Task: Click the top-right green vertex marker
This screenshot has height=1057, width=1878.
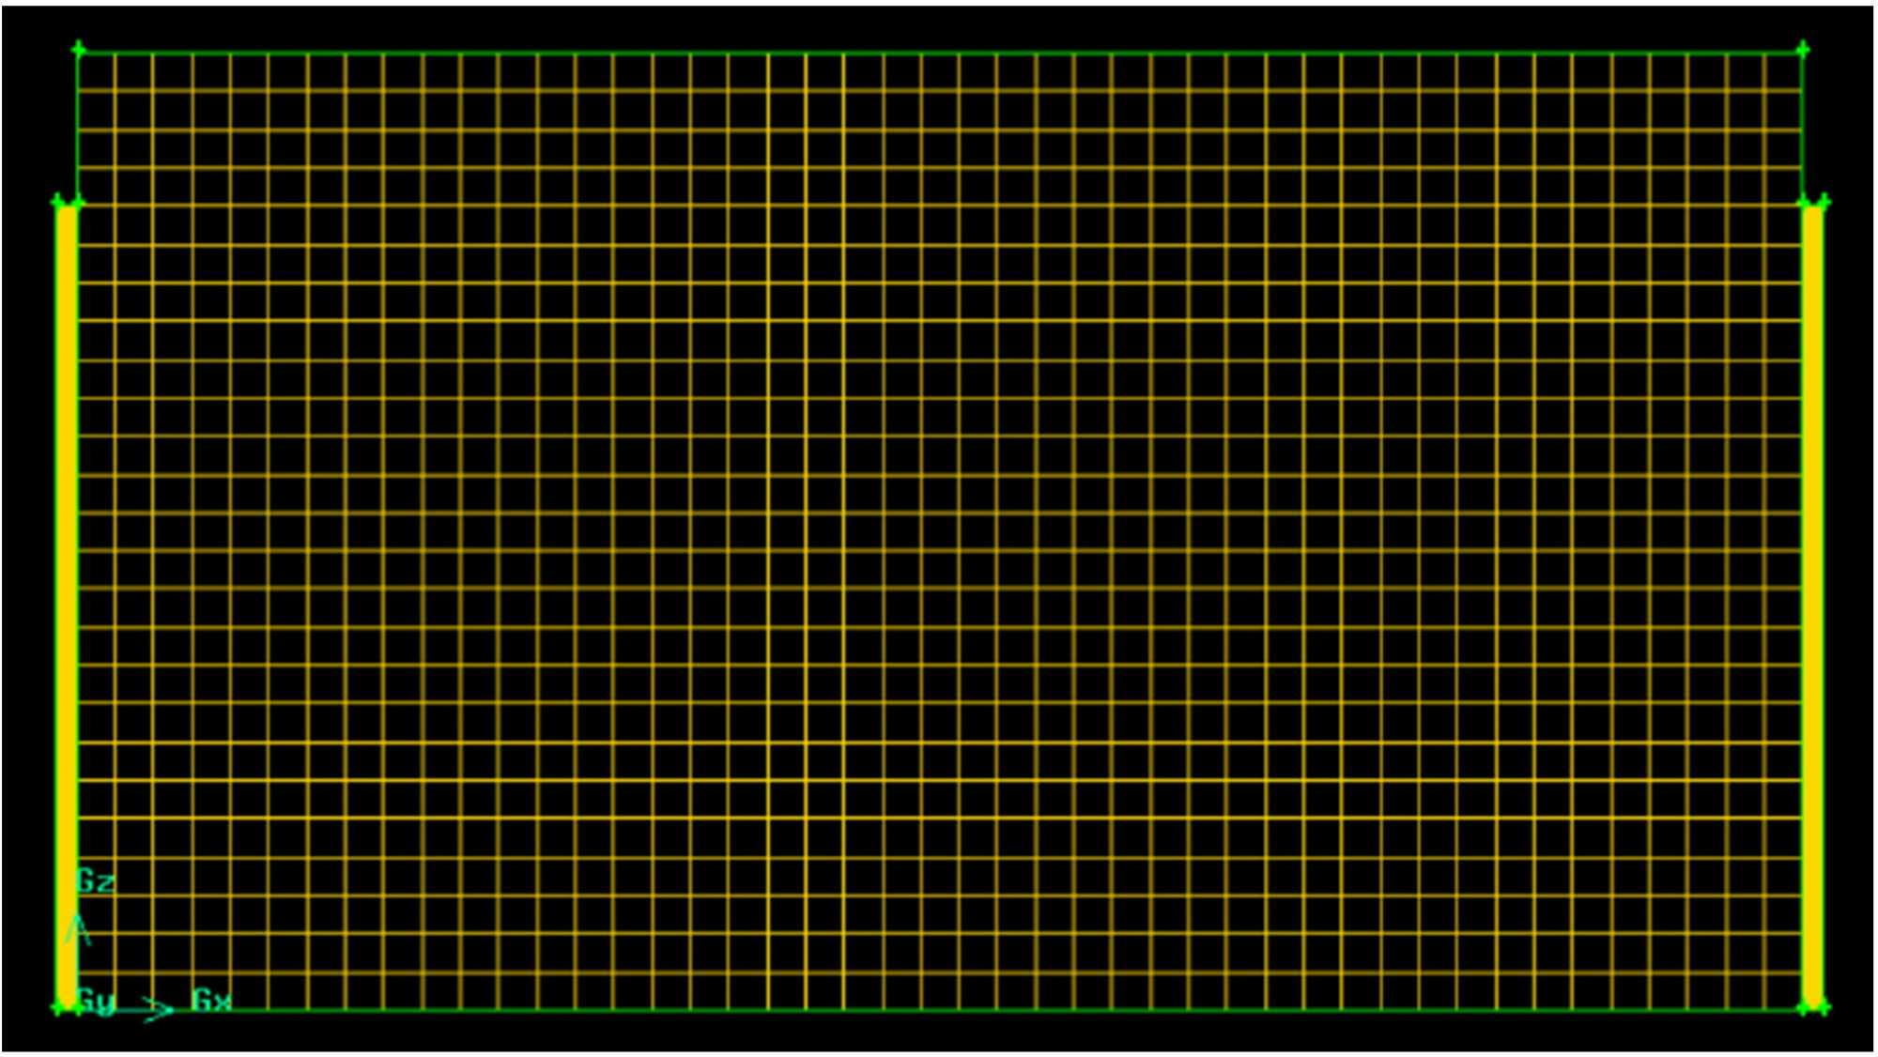Action: point(1802,49)
